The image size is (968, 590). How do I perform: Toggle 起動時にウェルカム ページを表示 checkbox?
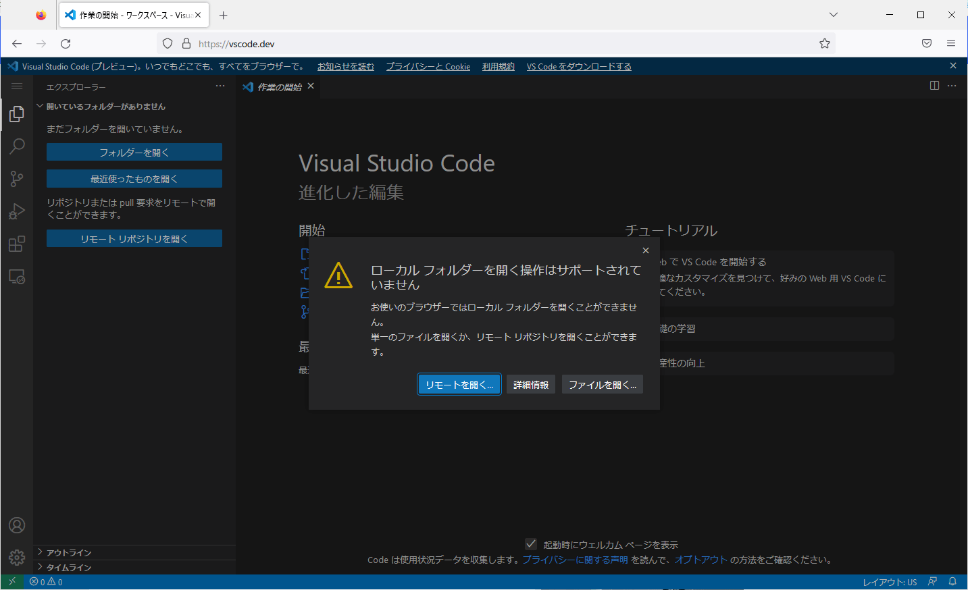tap(531, 544)
